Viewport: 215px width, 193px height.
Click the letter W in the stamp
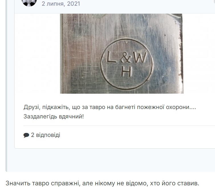click(140, 57)
